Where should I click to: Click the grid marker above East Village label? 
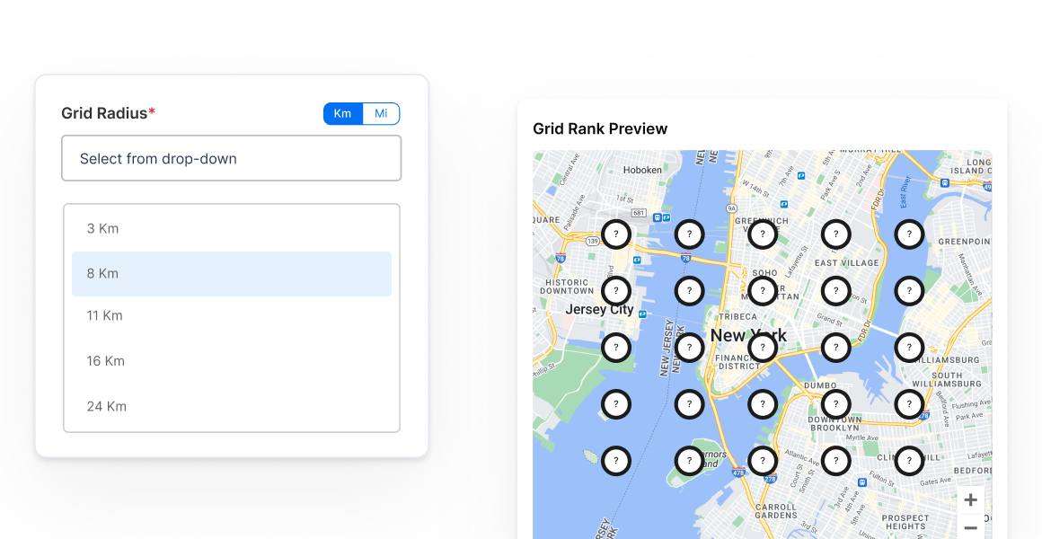(836, 234)
